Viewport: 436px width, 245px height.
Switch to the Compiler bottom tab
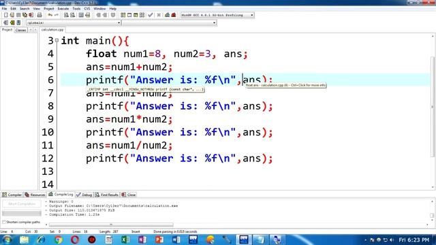(12, 195)
